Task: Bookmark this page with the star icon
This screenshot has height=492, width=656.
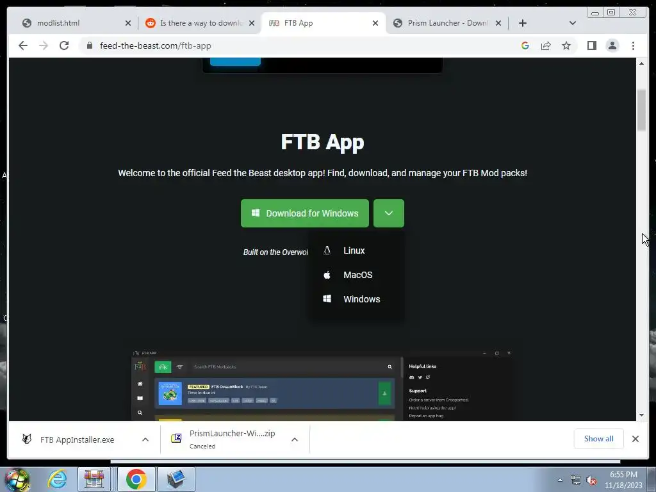Action: point(566,45)
